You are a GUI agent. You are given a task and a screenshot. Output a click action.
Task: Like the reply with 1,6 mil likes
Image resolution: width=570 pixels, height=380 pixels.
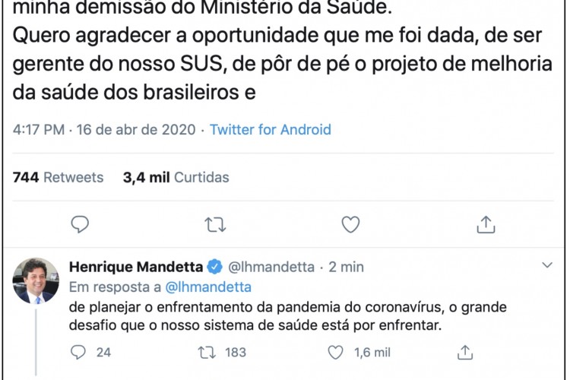click(336, 352)
